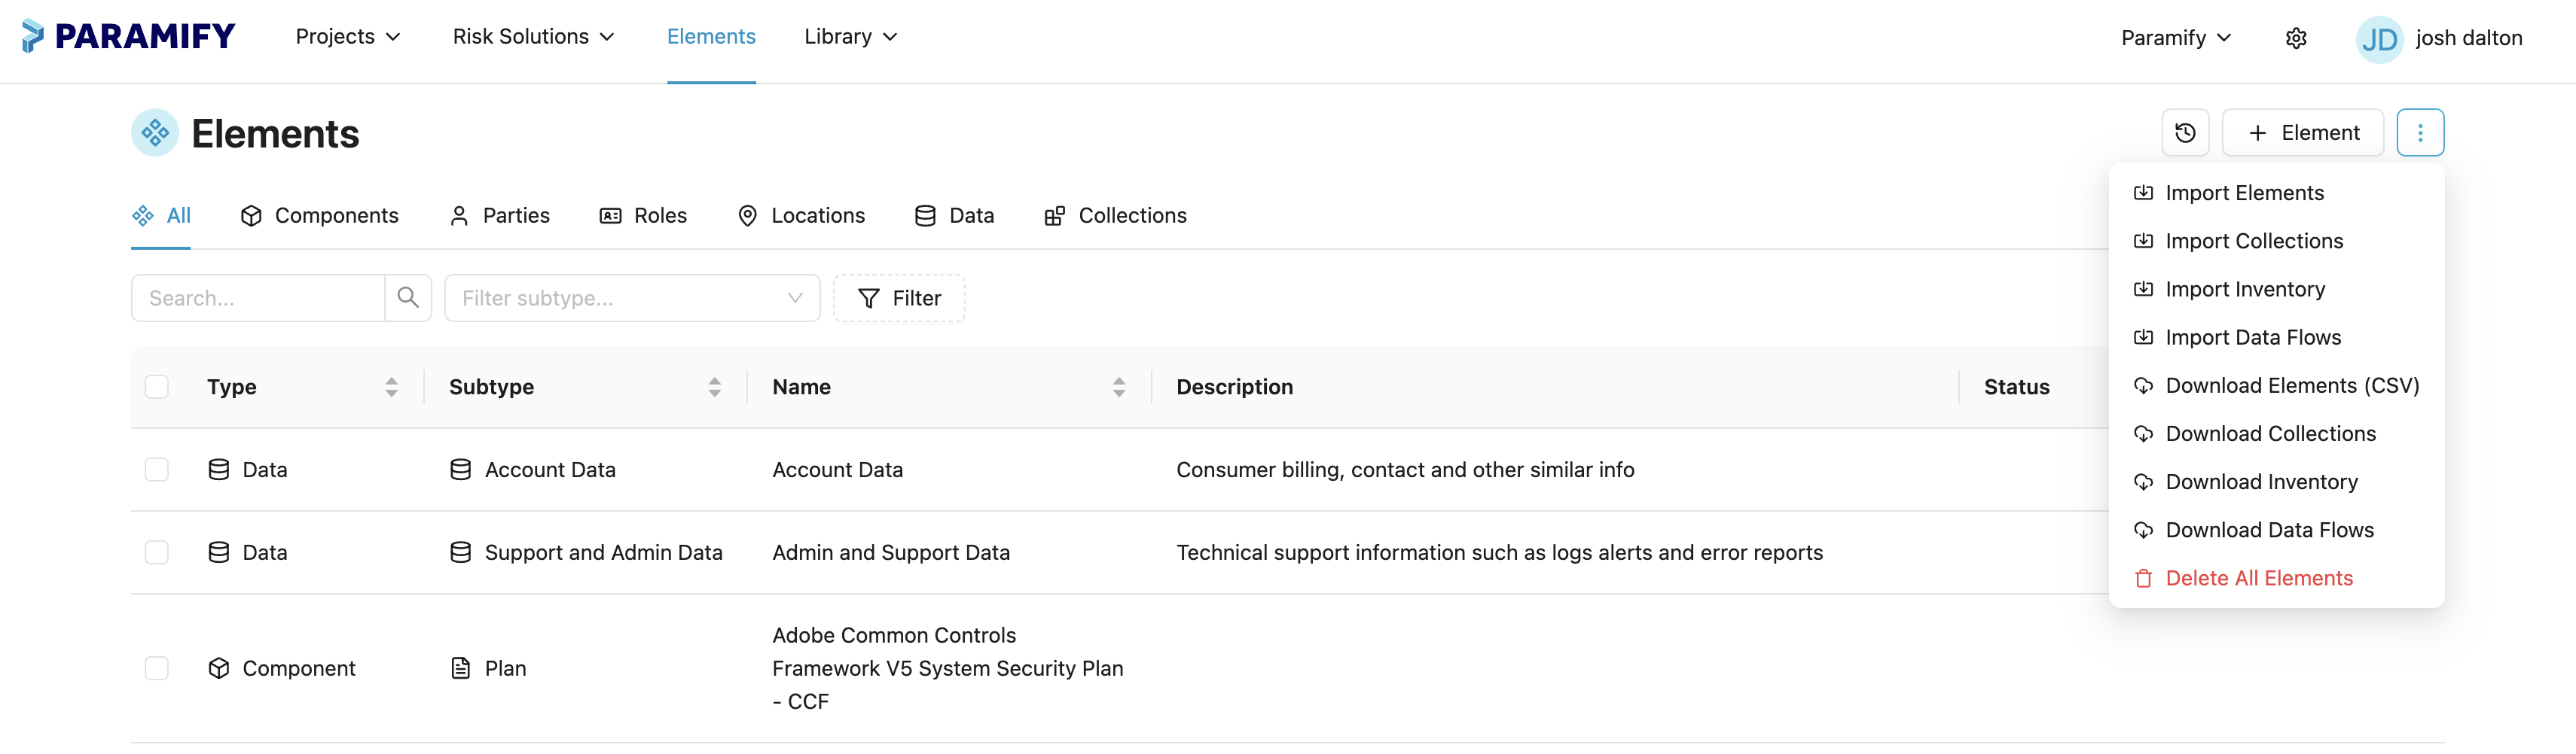Open the settings gear icon

pos(2296,37)
